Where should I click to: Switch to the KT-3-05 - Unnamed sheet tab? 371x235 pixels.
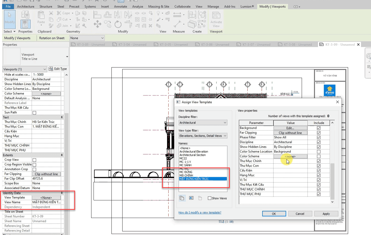tap(171, 45)
